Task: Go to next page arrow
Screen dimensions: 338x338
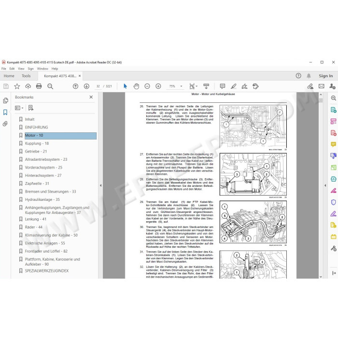Action: 86,86
